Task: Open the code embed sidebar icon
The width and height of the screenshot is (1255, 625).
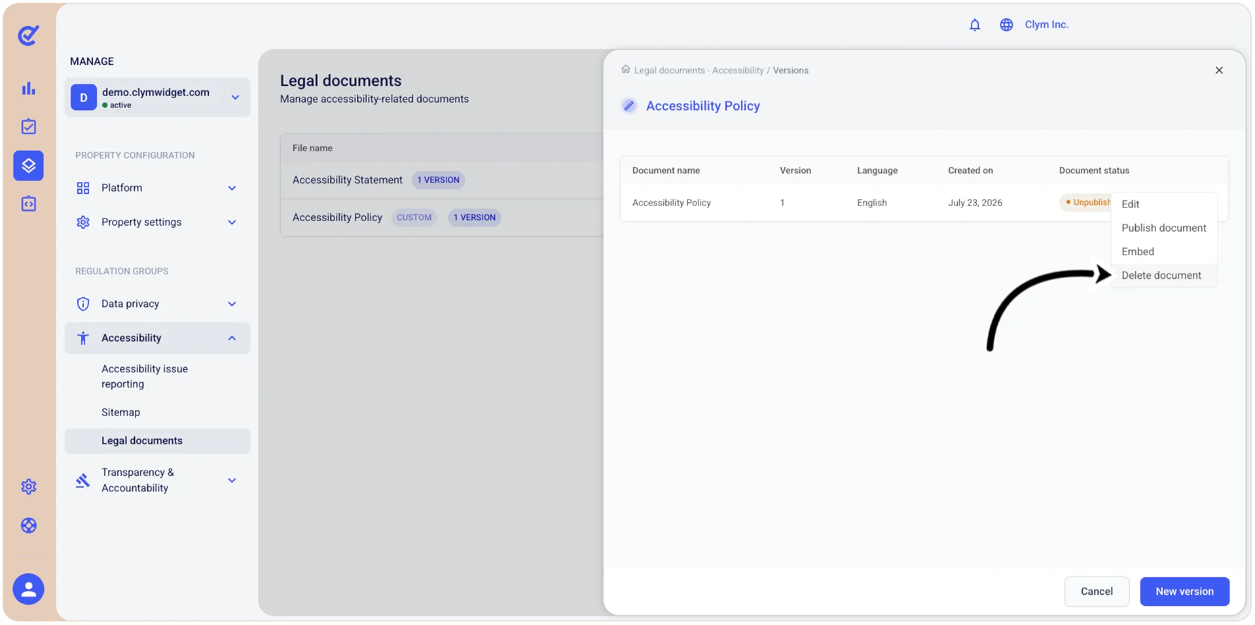Action: [x=28, y=204]
